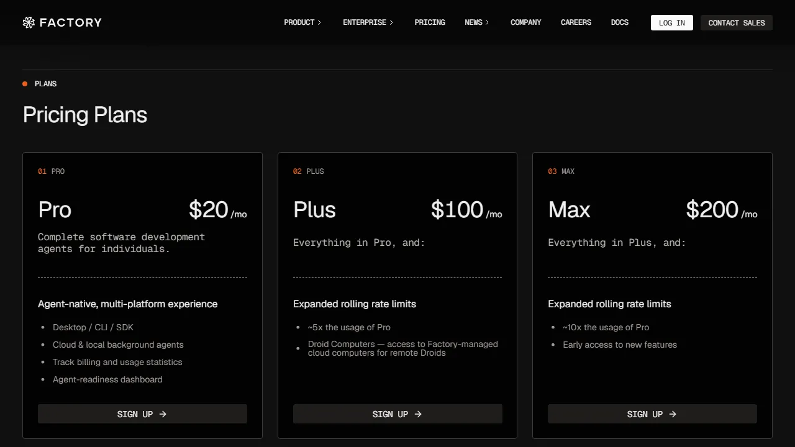Click the "Droid Computers" feature description
The width and height of the screenshot is (795, 447).
click(403, 348)
